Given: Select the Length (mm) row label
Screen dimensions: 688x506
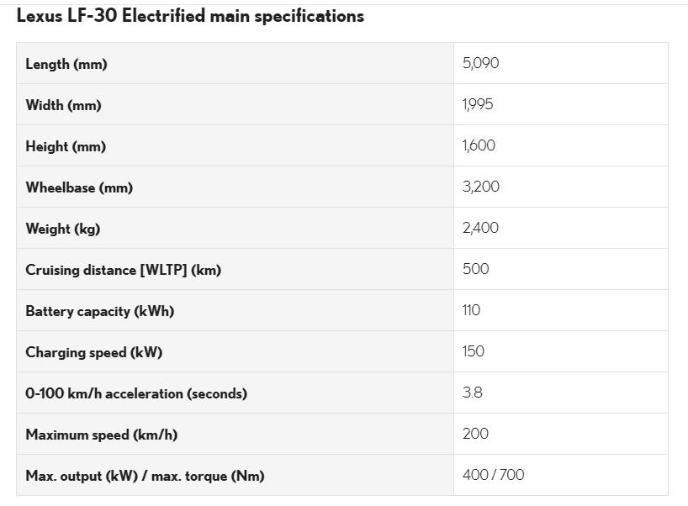Looking at the screenshot, I should pyautogui.click(x=66, y=64).
